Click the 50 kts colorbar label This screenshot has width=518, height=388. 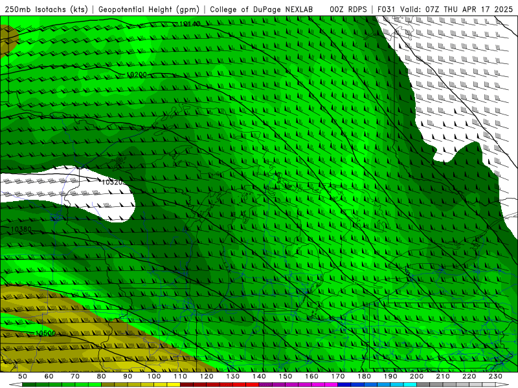pos(23,376)
